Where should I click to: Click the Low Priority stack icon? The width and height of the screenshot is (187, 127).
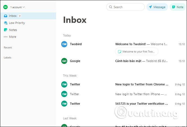pos(6,23)
